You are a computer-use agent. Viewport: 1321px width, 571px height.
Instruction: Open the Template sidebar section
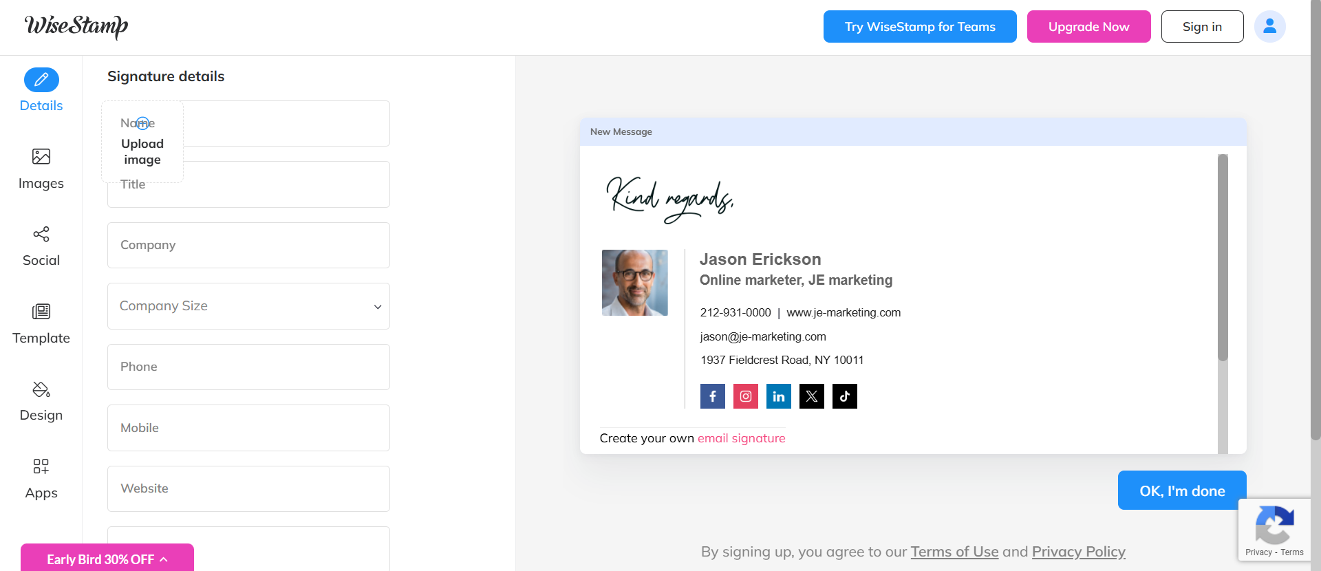point(41,312)
